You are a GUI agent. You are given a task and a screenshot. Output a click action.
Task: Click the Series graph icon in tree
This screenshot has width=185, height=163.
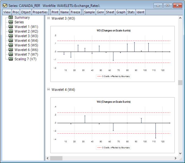click(11, 22)
